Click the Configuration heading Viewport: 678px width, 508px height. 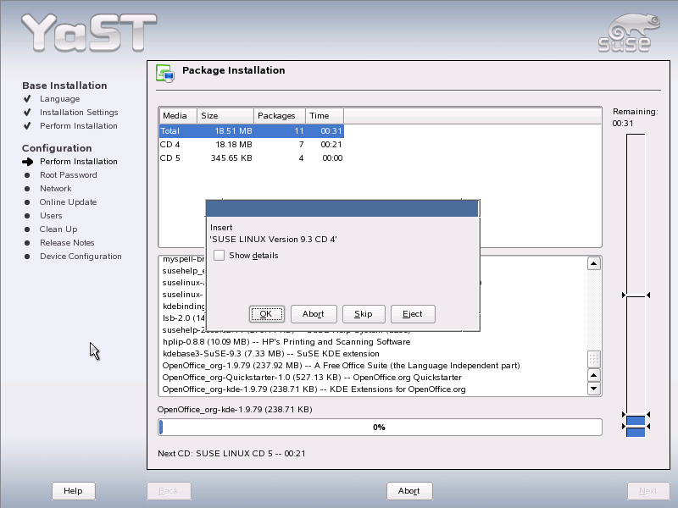[x=57, y=148]
